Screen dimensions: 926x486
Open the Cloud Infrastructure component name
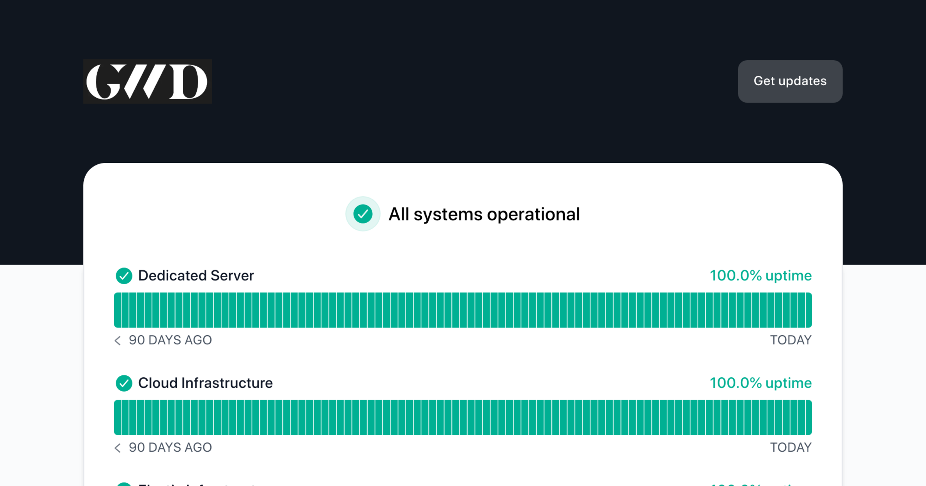(x=205, y=383)
